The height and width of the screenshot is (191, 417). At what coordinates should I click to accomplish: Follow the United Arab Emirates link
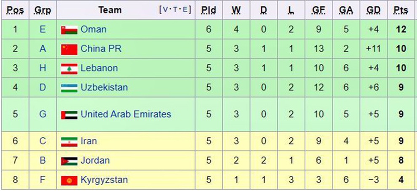click(x=126, y=114)
